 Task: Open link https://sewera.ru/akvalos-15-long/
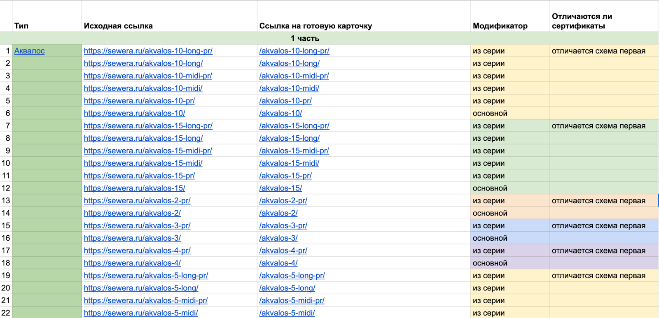coord(143,138)
